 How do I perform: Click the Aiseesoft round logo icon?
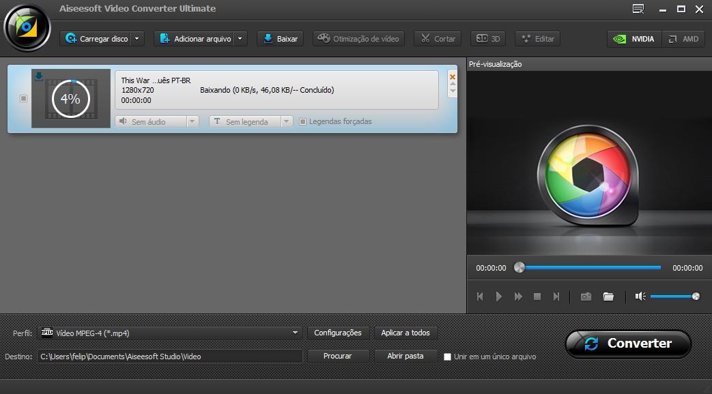tap(27, 28)
